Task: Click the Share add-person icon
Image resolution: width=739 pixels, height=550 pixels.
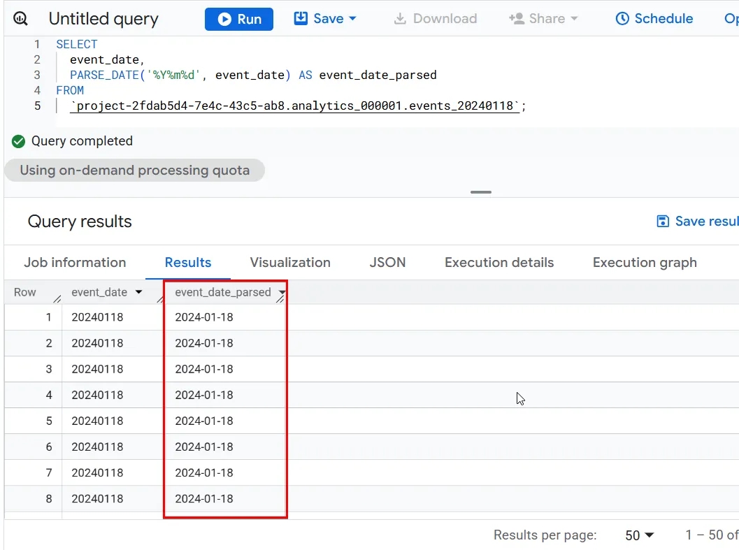Action: click(x=517, y=19)
